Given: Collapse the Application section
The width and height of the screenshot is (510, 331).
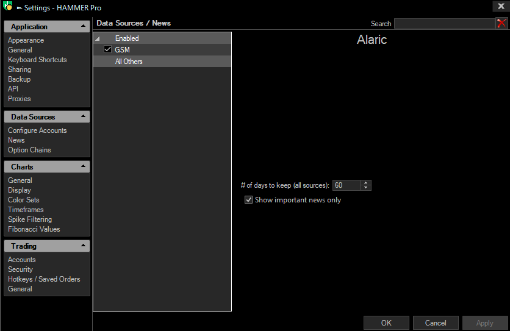Looking at the screenshot, I should click(83, 26).
